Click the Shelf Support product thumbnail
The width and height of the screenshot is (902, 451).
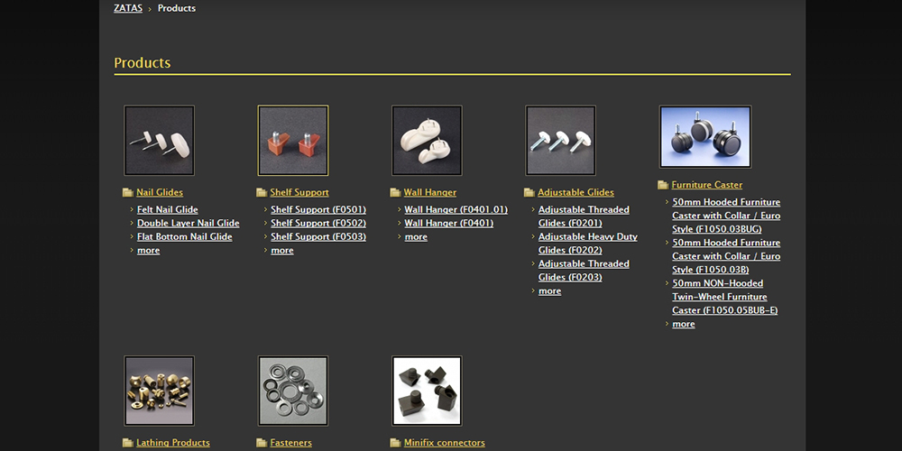click(293, 141)
